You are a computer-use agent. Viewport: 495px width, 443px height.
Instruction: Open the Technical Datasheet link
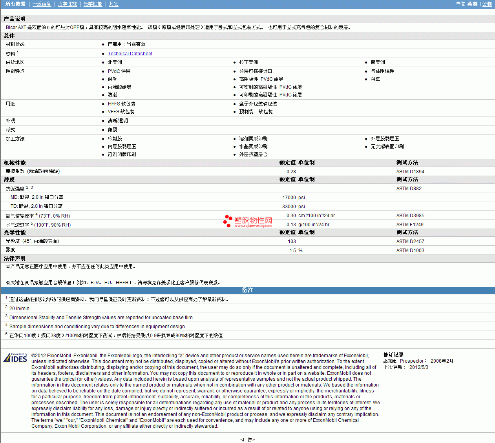tap(130, 54)
